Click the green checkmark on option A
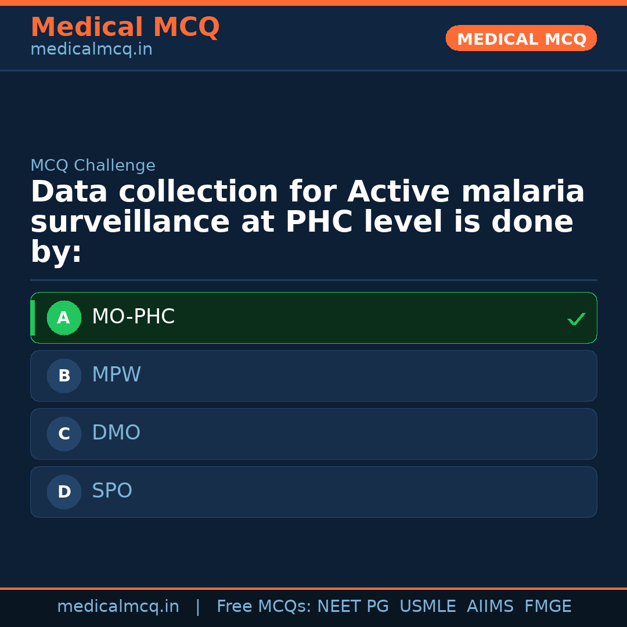Screen dimensions: 627x627 576,319
